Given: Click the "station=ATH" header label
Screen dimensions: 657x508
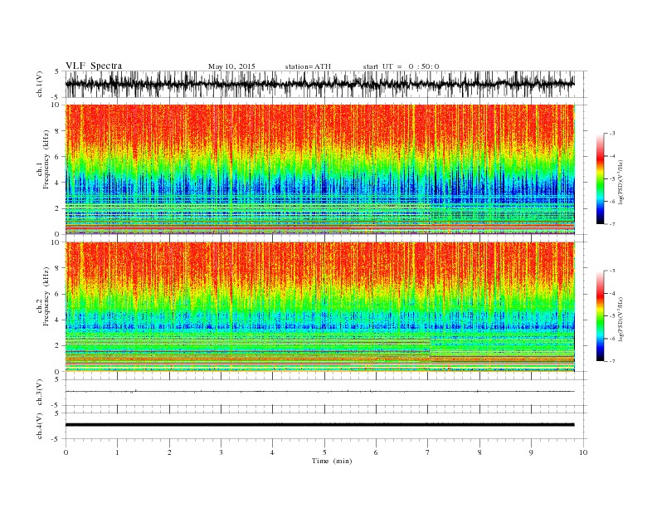Looking at the screenshot, I should coord(308,66).
